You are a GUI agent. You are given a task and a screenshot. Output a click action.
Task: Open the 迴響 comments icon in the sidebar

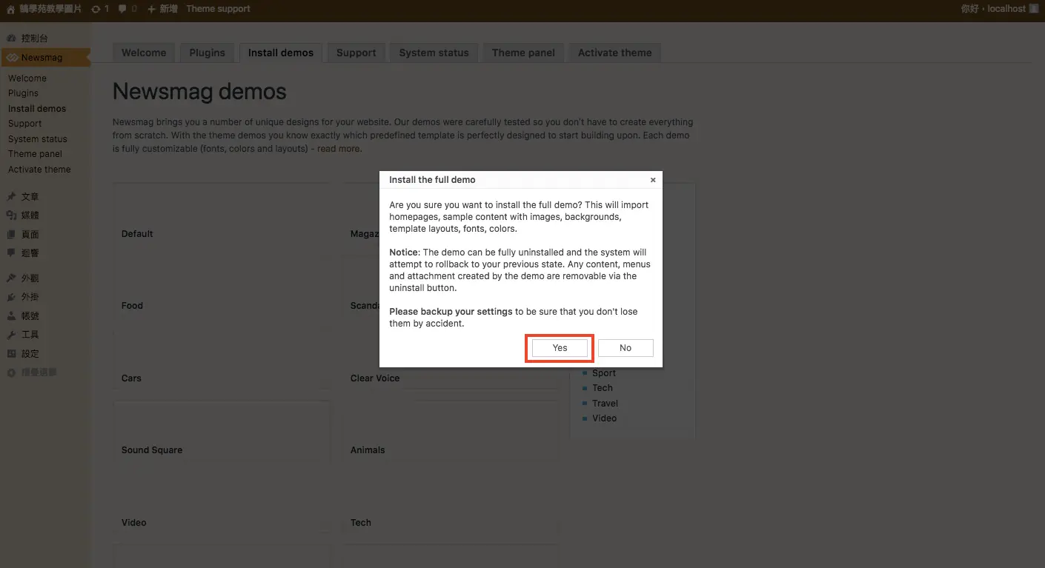pos(11,253)
